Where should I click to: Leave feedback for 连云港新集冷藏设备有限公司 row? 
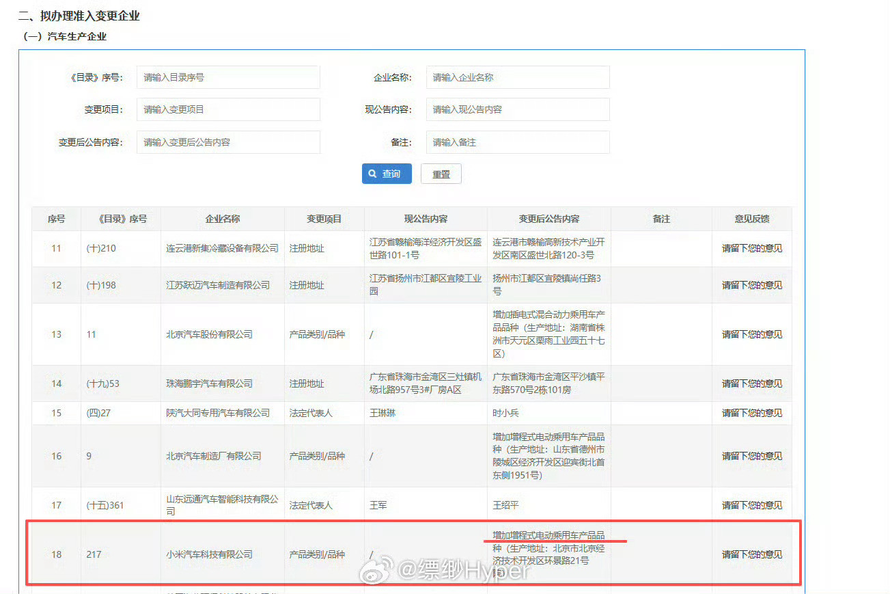point(752,248)
